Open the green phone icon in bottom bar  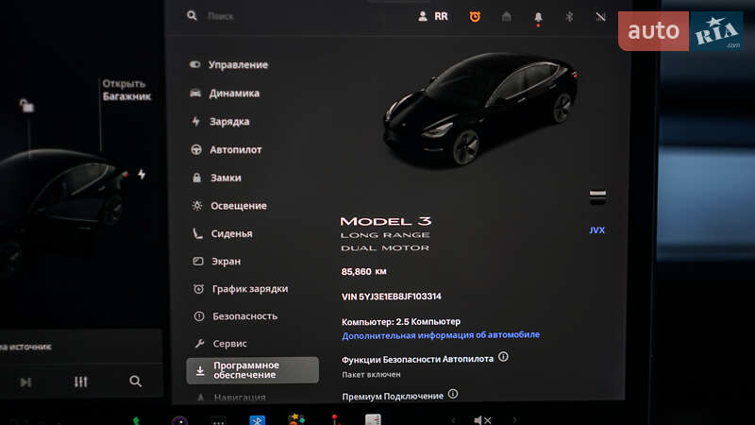tap(136, 420)
